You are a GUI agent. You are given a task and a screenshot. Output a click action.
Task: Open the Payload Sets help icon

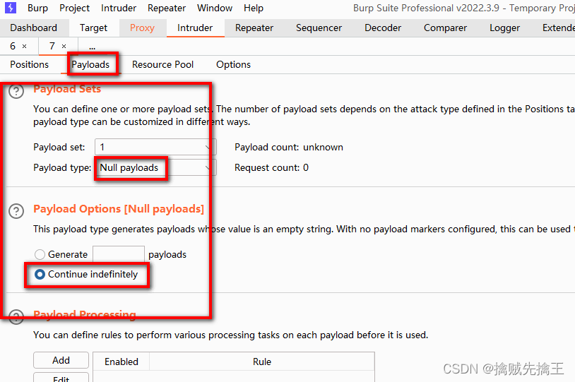[16, 91]
